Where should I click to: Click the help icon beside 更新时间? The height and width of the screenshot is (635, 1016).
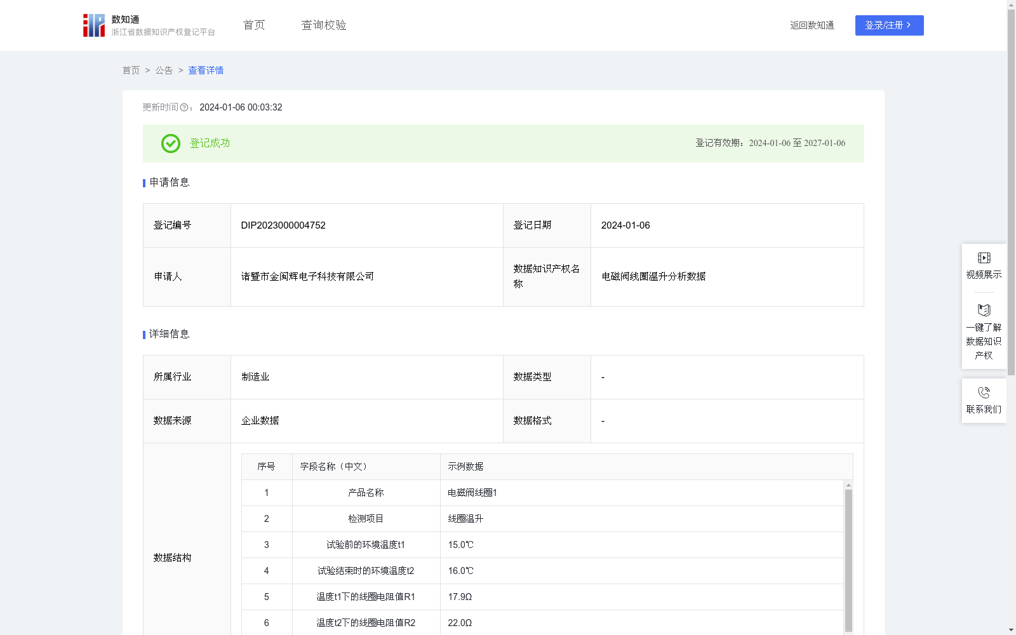[x=184, y=108]
